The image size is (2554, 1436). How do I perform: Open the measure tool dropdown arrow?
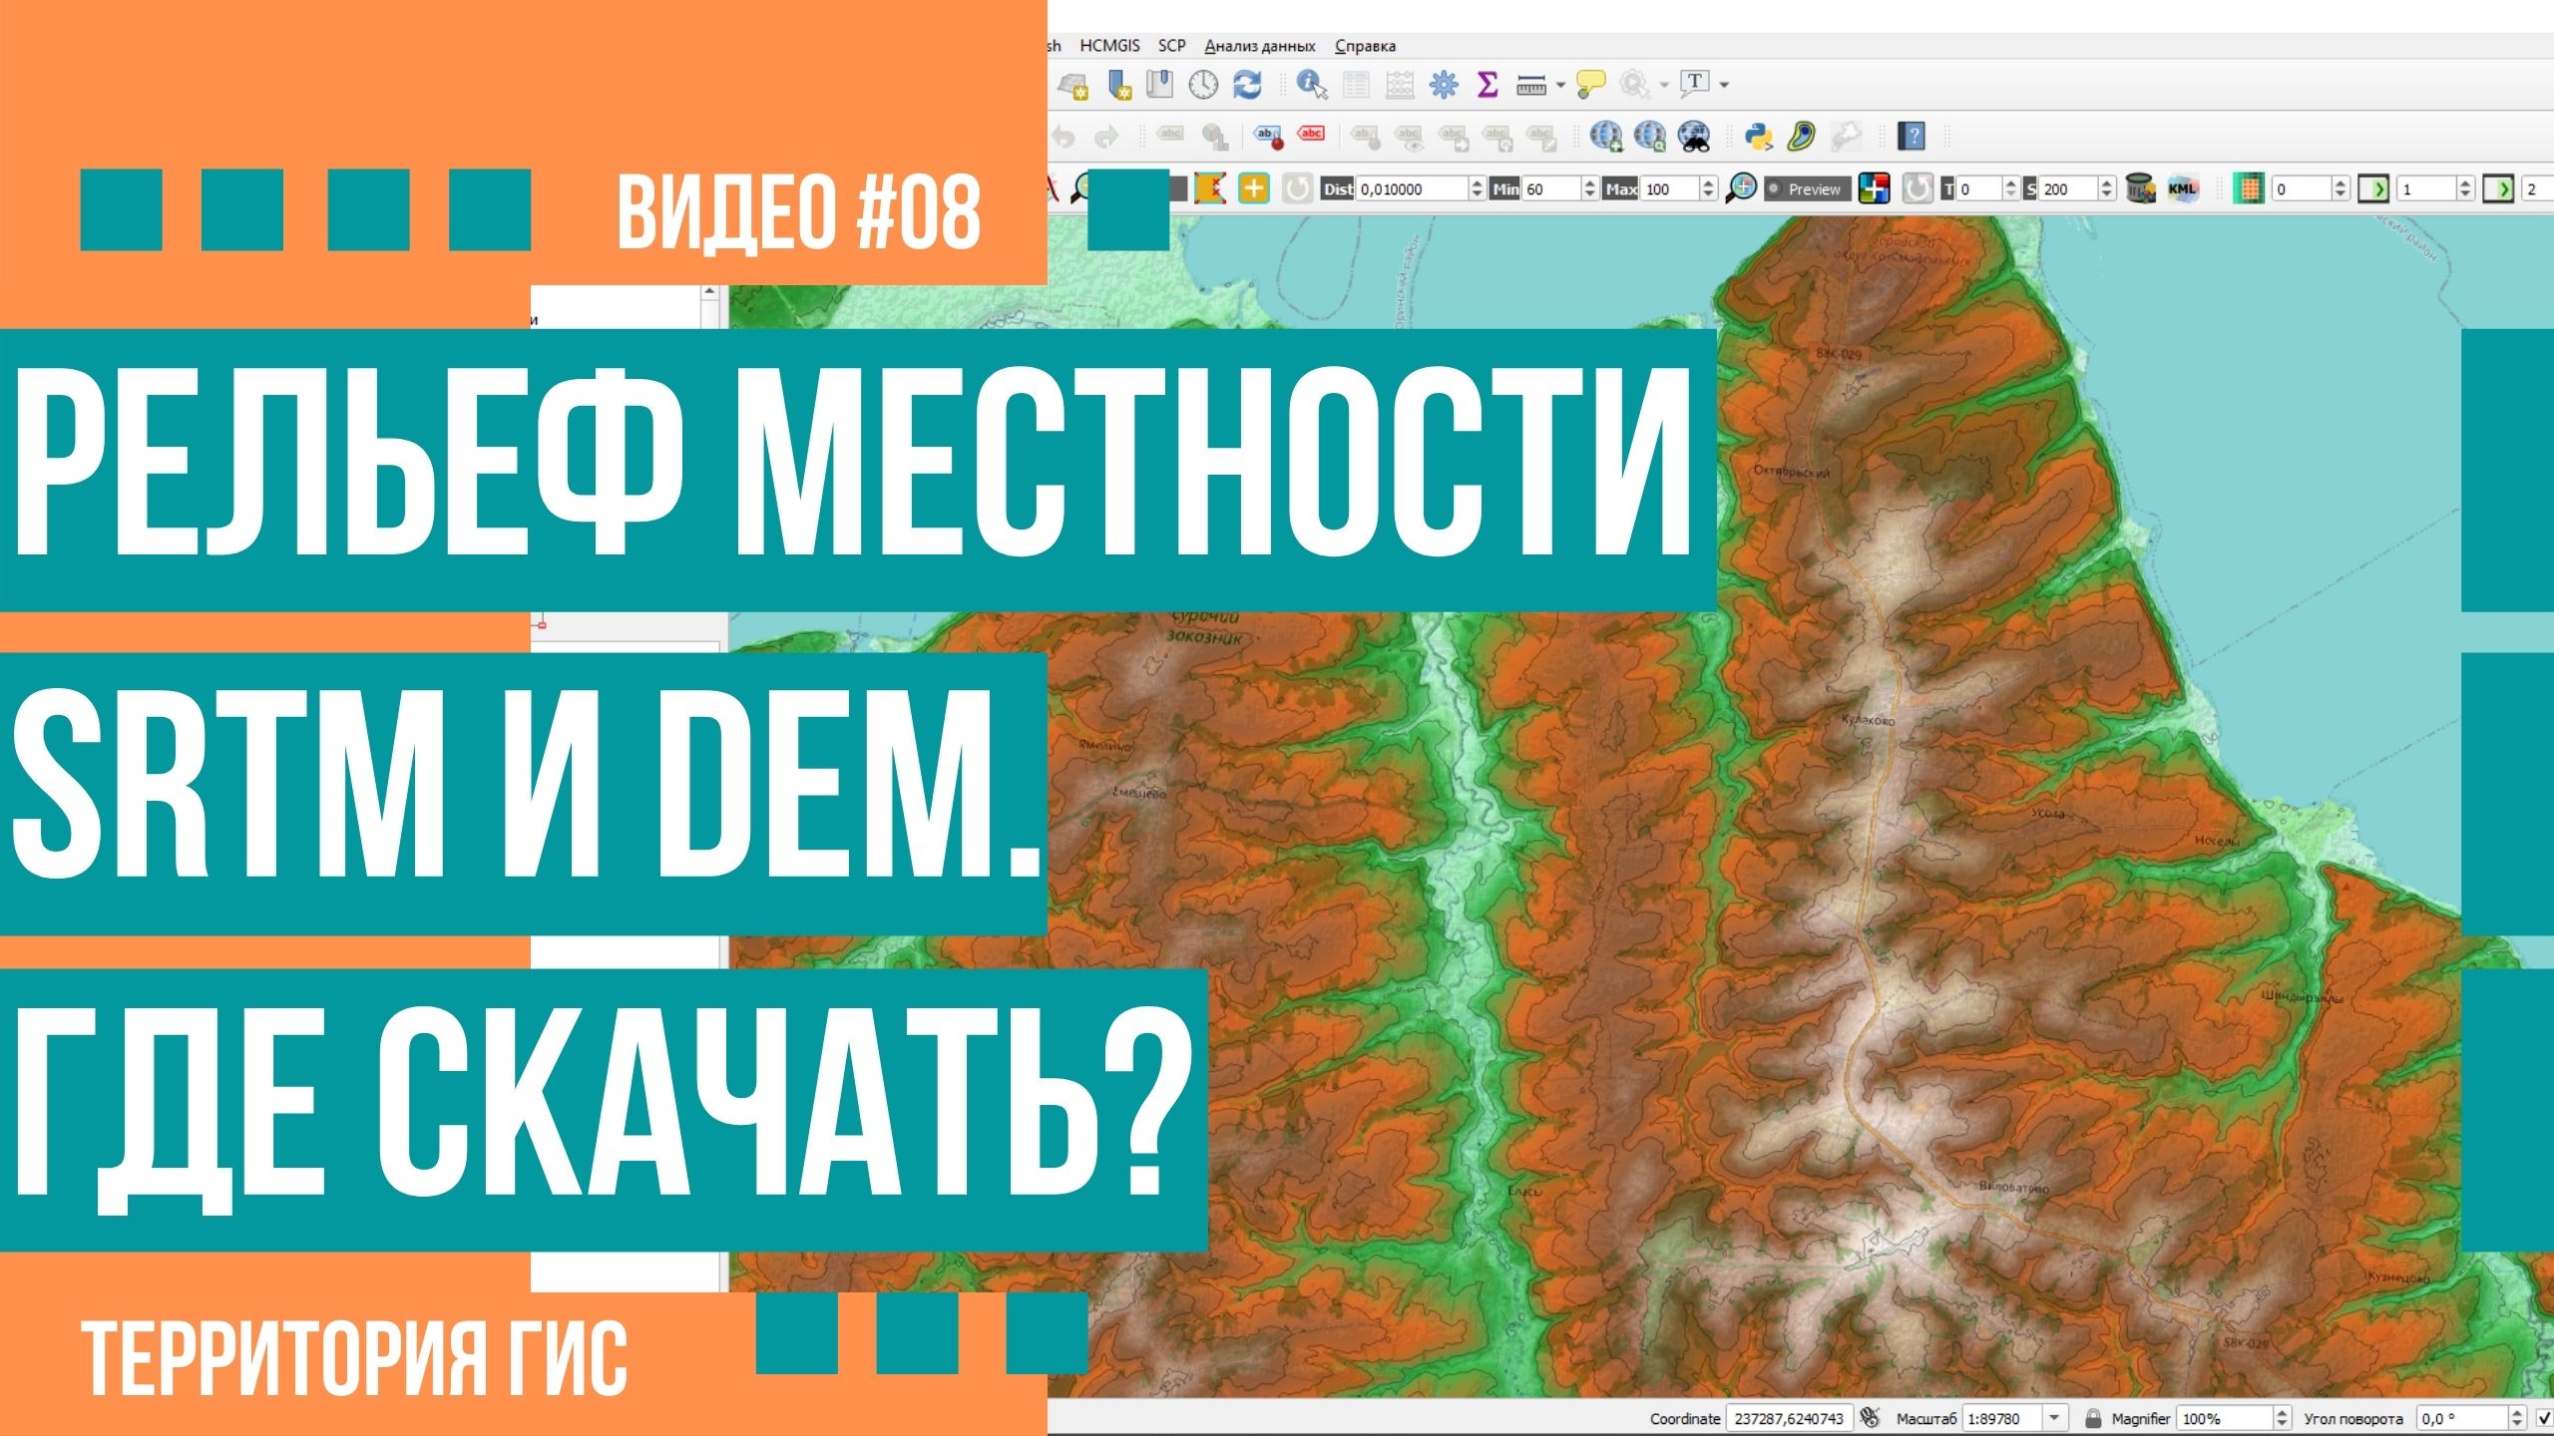[1559, 84]
